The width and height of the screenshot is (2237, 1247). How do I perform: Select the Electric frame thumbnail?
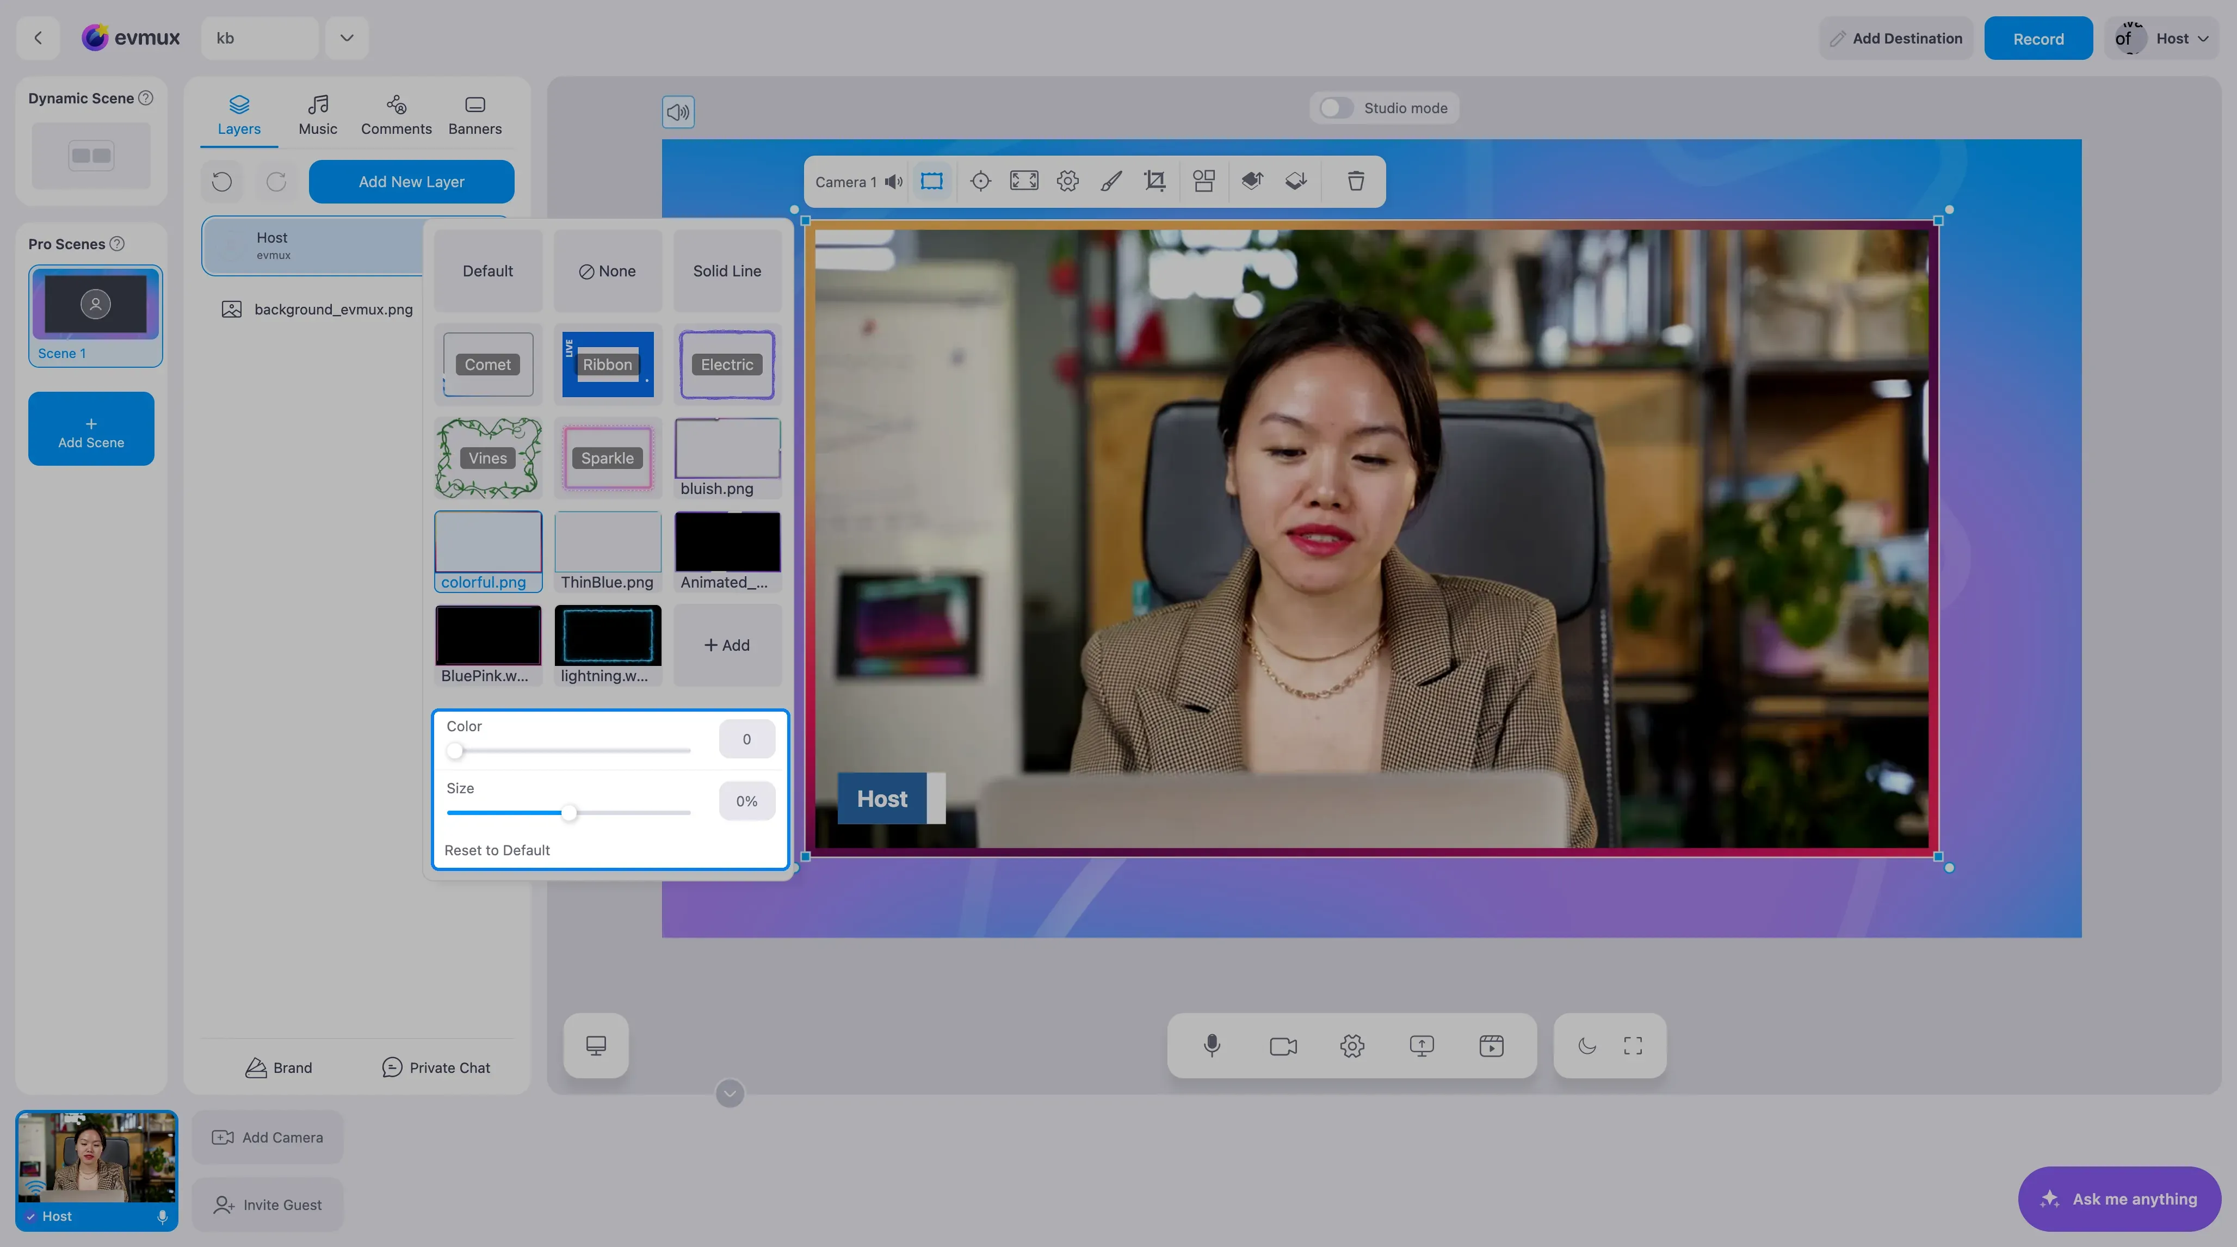[727, 365]
